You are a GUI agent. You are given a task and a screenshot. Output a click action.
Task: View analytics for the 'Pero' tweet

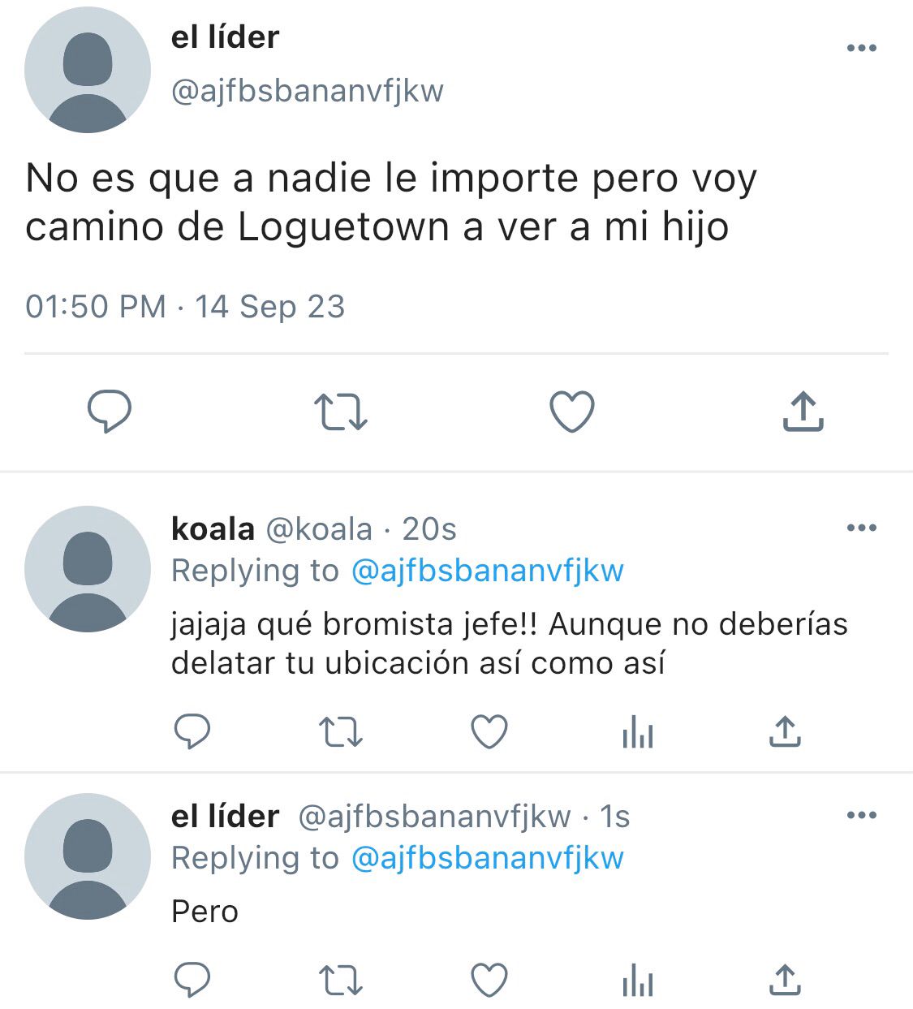click(637, 981)
